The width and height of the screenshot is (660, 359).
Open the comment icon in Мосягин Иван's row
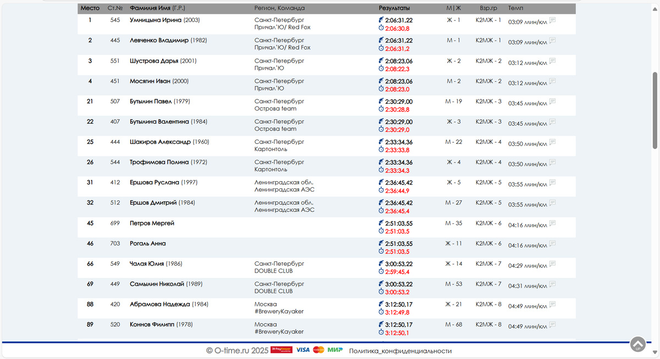(x=552, y=81)
